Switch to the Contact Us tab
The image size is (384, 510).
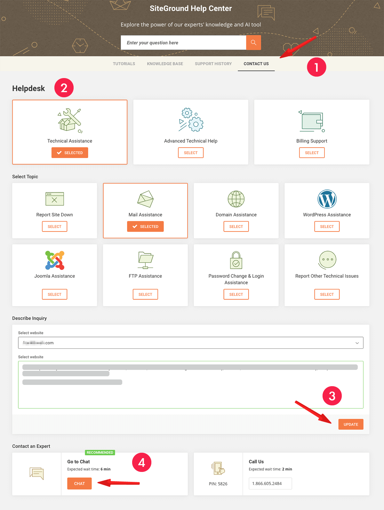coord(256,64)
